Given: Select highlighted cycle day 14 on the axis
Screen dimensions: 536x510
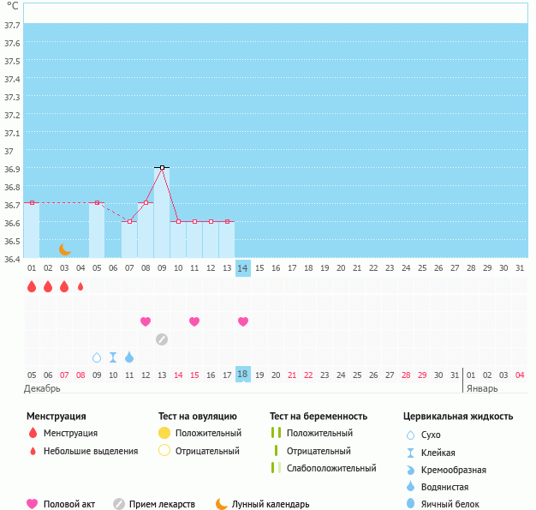Looking at the screenshot, I should [243, 268].
